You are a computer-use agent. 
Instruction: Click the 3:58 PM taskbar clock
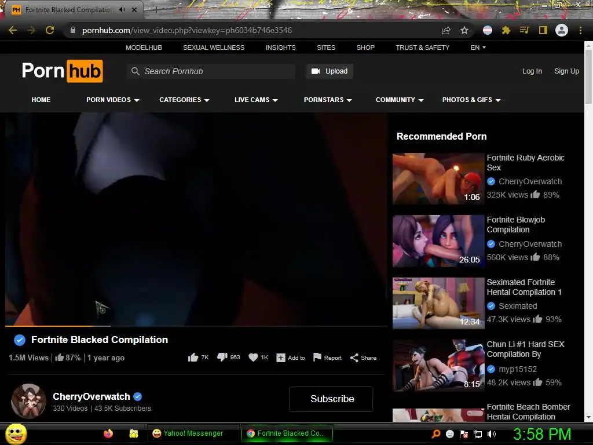pyautogui.click(x=542, y=434)
